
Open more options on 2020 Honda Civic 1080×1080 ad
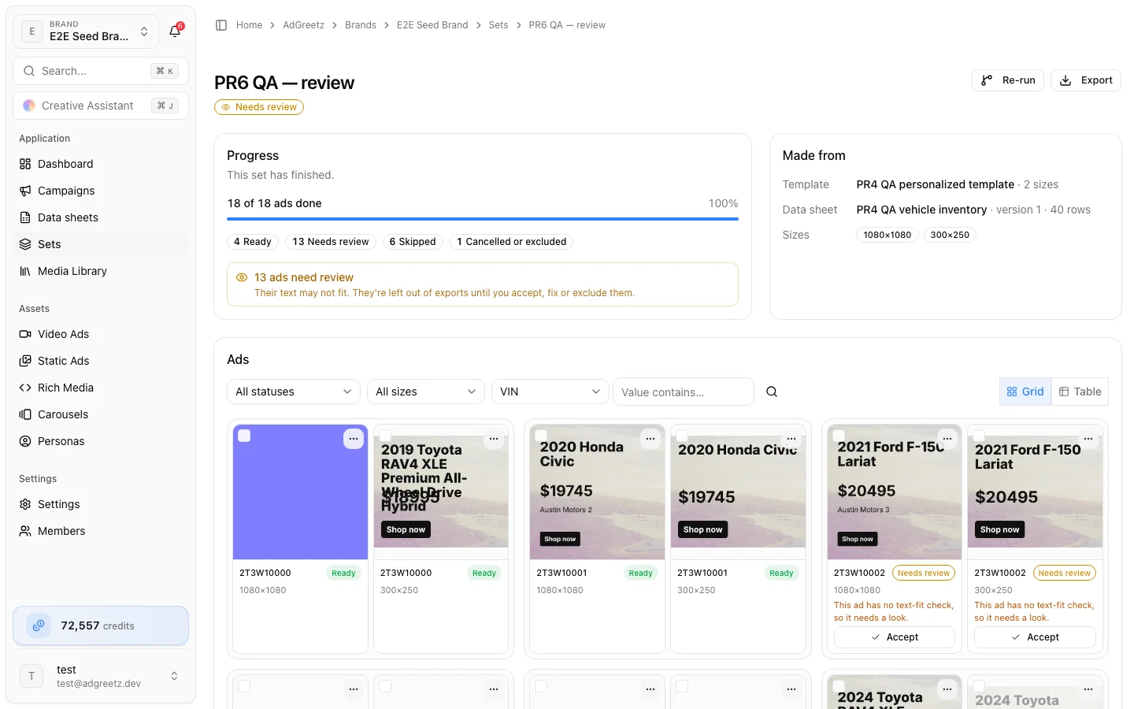click(650, 439)
